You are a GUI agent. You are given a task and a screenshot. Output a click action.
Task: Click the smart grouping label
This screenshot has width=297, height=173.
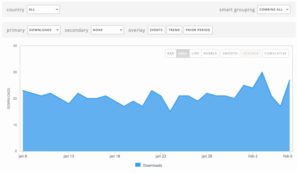(237, 10)
